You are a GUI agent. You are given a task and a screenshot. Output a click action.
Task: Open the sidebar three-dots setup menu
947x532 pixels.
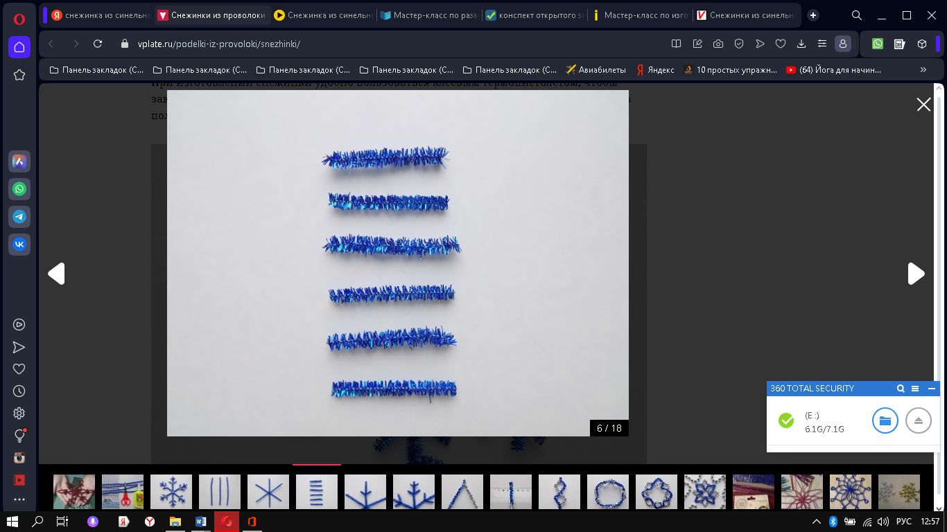tap(19, 499)
